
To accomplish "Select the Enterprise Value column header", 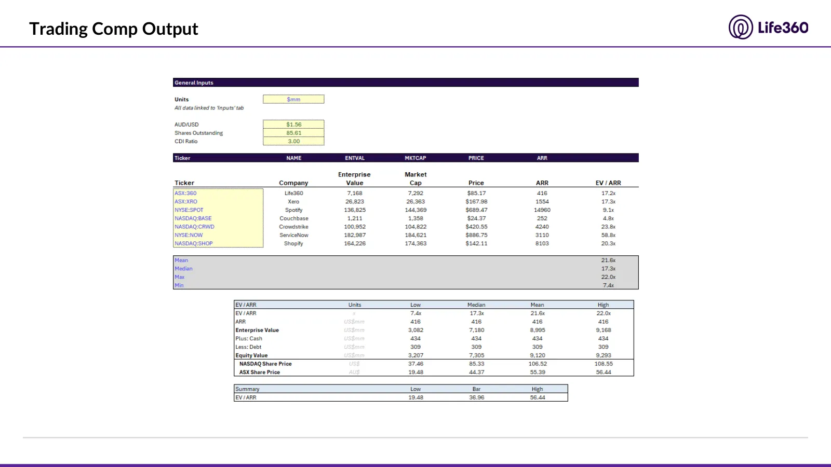I will click(x=354, y=178).
